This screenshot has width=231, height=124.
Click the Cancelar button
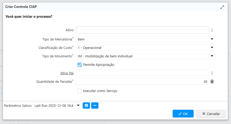click(211, 114)
